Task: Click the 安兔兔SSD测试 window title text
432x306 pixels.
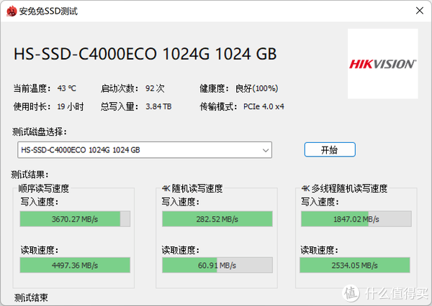Action: click(x=48, y=11)
